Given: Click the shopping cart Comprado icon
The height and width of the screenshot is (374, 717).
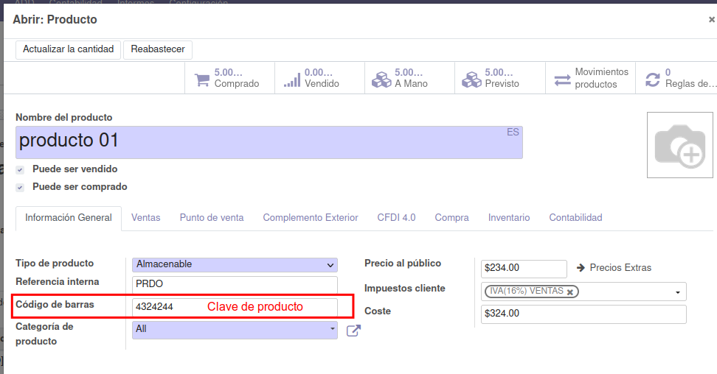Looking at the screenshot, I should click(201, 79).
